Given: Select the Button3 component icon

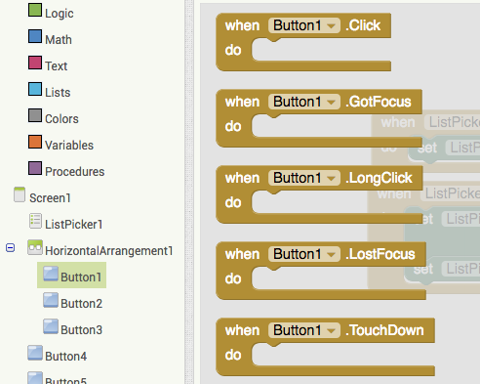Looking at the screenshot, I should coord(51,326).
